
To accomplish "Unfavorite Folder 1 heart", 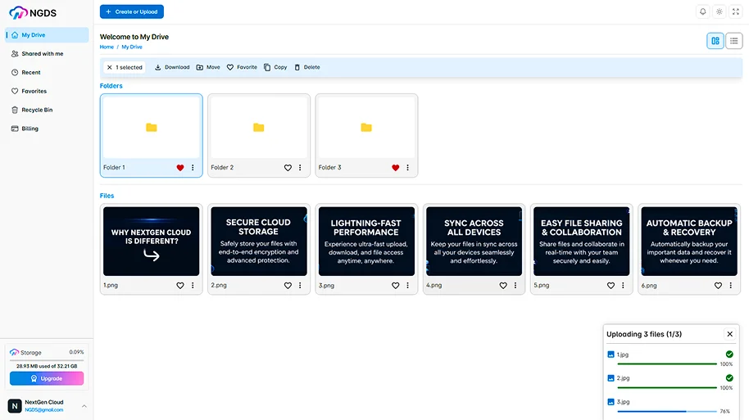I will coord(180,168).
